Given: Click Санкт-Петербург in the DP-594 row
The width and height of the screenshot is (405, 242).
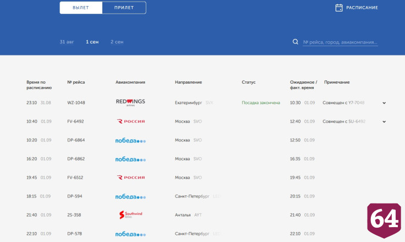Looking at the screenshot, I should pyautogui.click(x=192, y=196).
